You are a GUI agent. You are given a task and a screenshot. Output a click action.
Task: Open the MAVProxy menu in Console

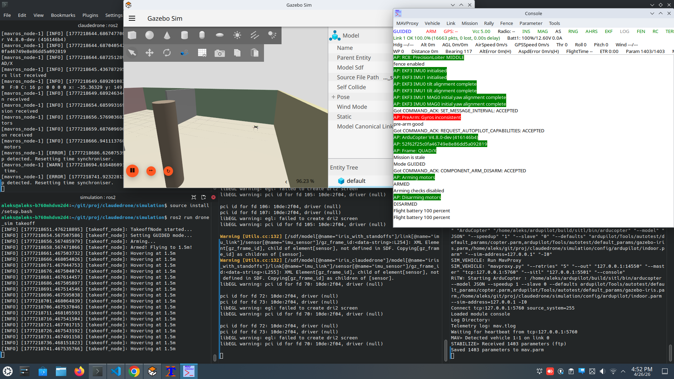point(407,23)
